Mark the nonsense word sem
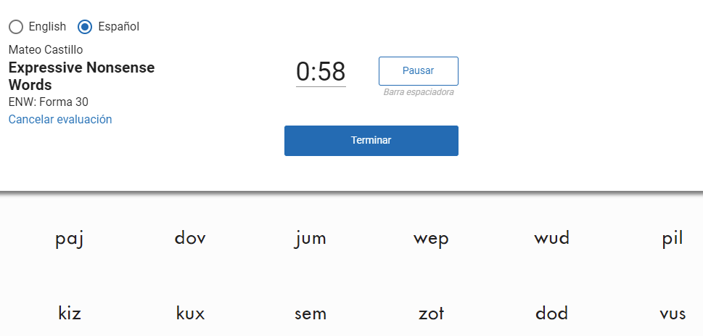This screenshot has height=336, width=703. [311, 314]
